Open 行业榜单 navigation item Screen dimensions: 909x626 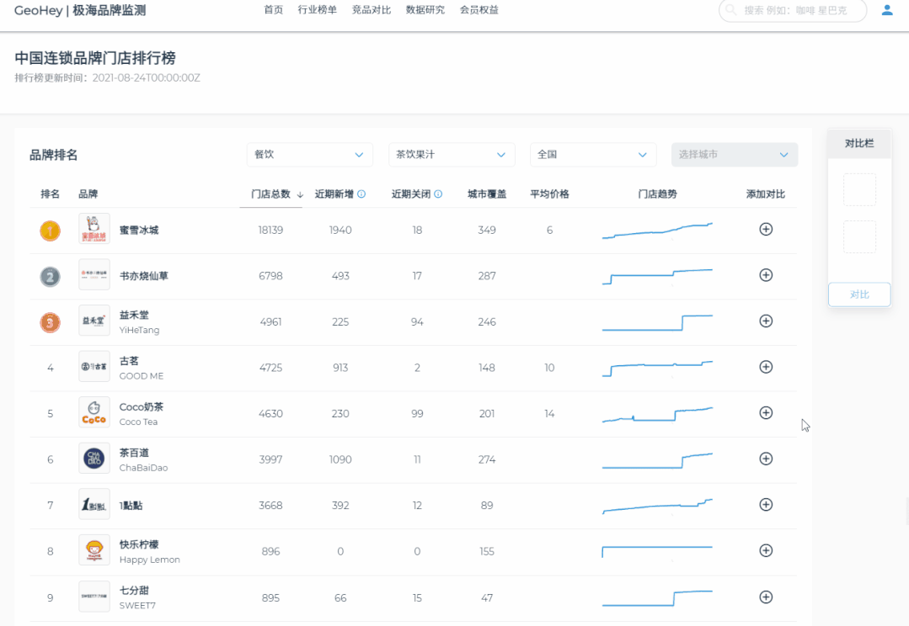point(317,10)
